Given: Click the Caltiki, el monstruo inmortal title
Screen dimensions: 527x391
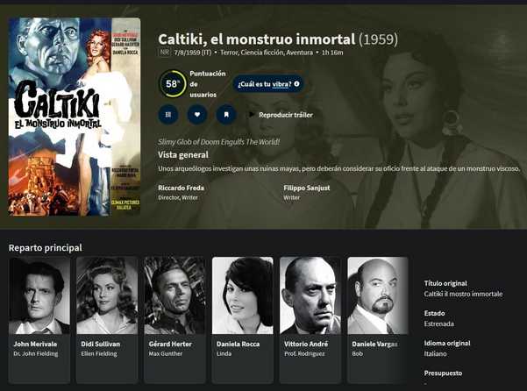Looking at the screenshot, I should coord(256,39).
